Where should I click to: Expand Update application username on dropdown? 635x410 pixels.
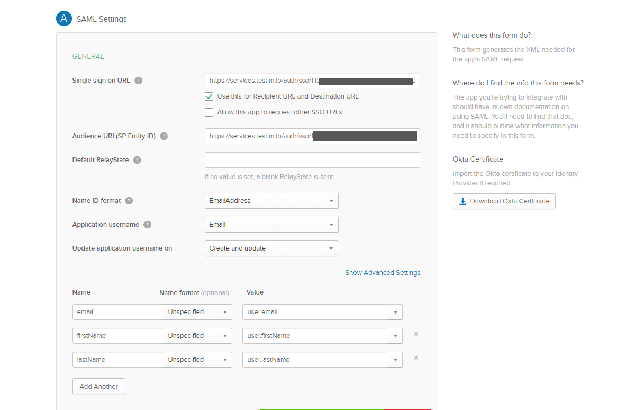(x=271, y=248)
